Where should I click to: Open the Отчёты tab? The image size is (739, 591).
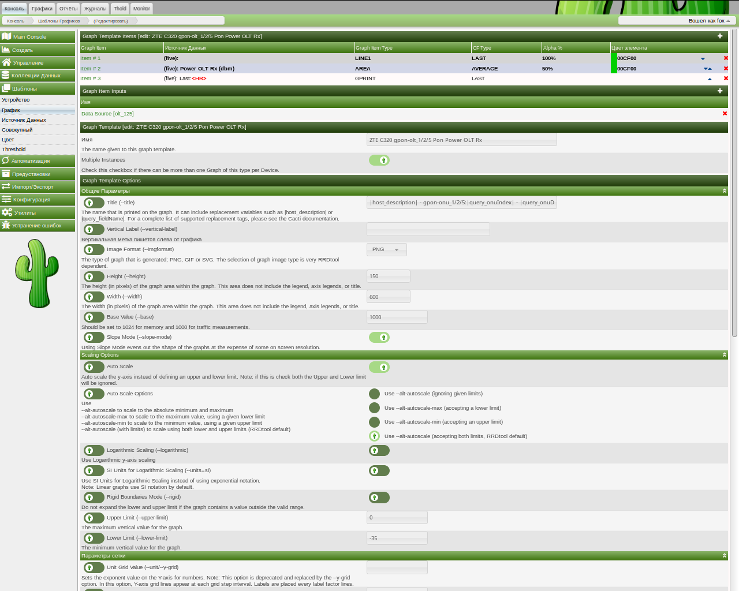point(69,8)
